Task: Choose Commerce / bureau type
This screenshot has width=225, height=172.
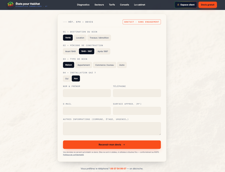Action: [104, 65]
